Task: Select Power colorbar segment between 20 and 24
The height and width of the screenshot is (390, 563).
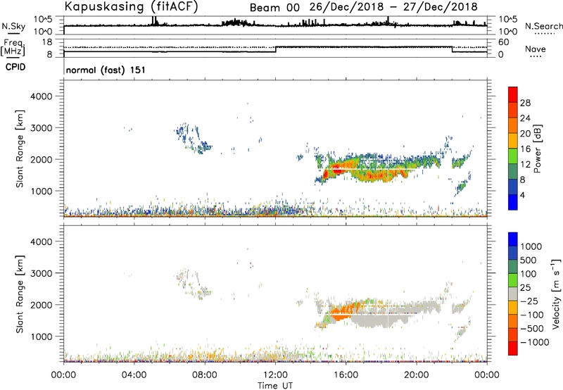Action: click(513, 126)
